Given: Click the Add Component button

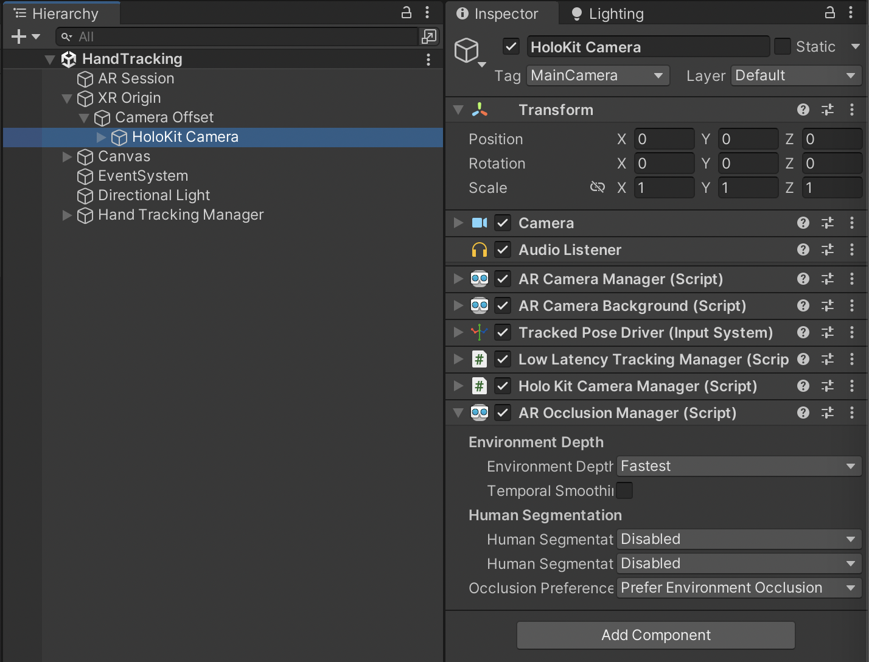Looking at the screenshot, I should 655,635.
